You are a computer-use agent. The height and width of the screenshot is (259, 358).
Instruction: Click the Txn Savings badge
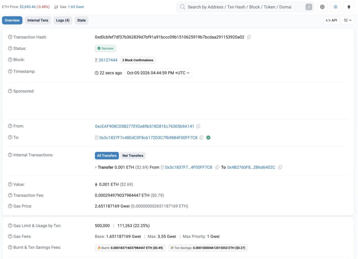coord(208,248)
